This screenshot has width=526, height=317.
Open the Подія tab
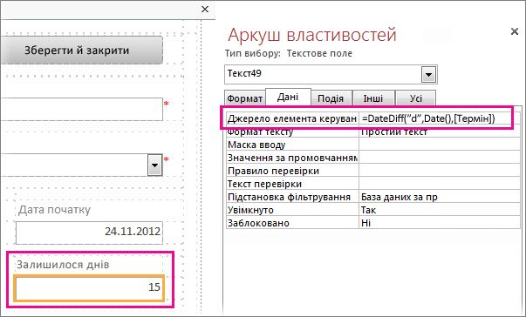331,98
